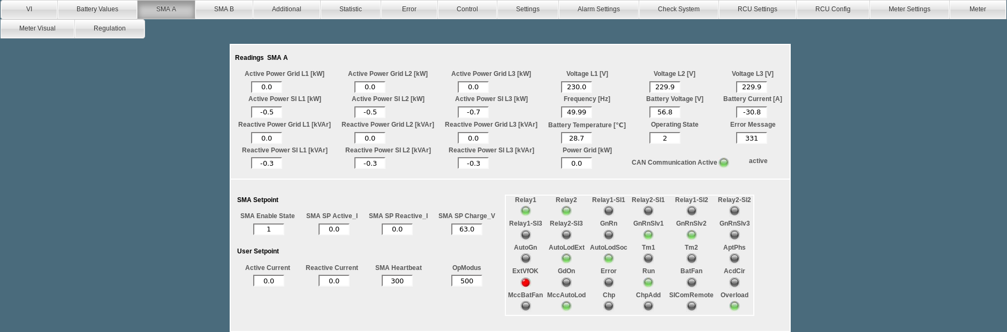Click the red ExtVfOK indicator light
Viewport: 1007px width, 332px height.
tap(526, 282)
